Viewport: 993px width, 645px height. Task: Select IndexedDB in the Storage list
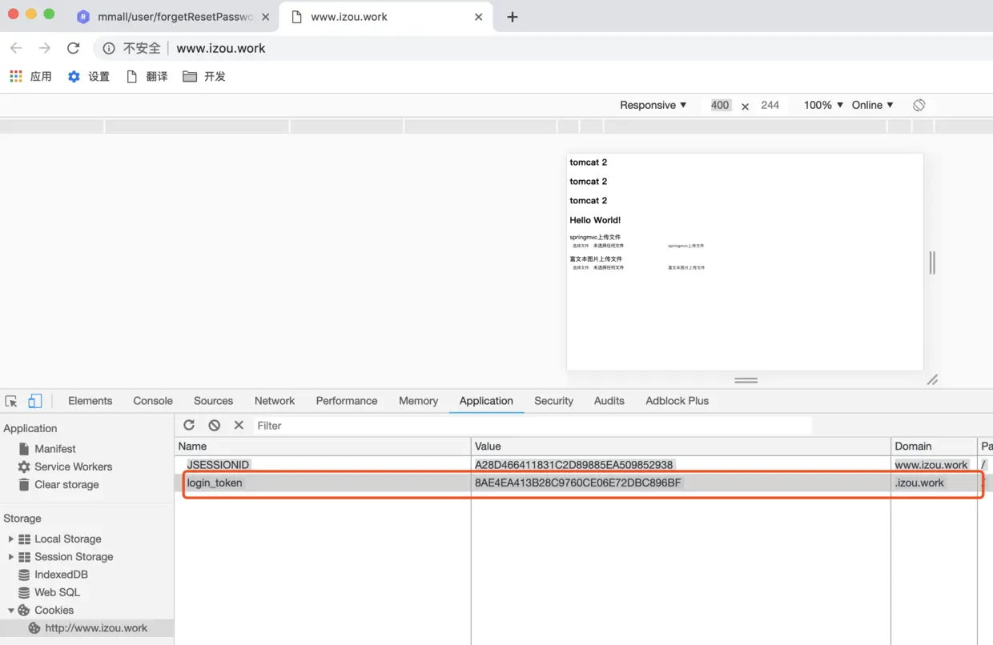[61, 575]
